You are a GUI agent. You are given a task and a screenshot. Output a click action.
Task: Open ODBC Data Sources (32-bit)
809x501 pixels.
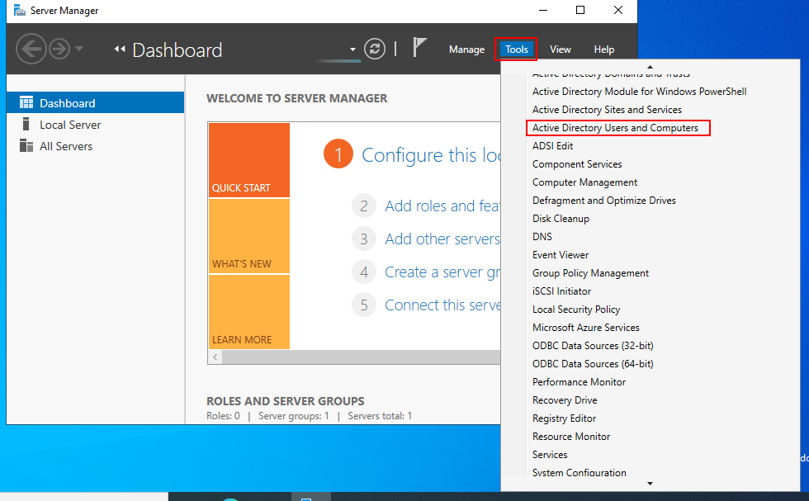point(593,346)
